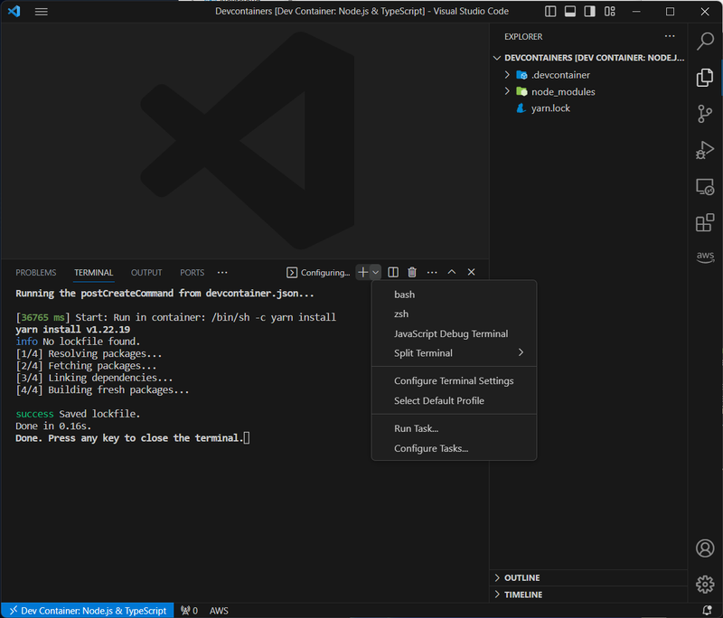Open Run and Debug view
Viewport: 723px width, 618px height.
click(705, 150)
